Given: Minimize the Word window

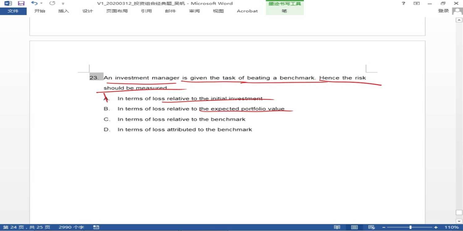Looking at the screenshot, I should point(430,4).
